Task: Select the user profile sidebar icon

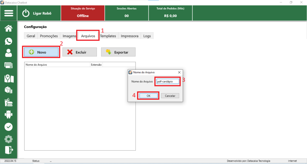Action: (9, 53)
